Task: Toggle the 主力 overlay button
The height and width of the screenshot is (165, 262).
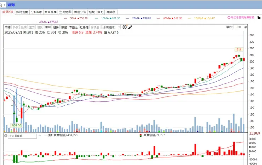Action: point(32,27)
